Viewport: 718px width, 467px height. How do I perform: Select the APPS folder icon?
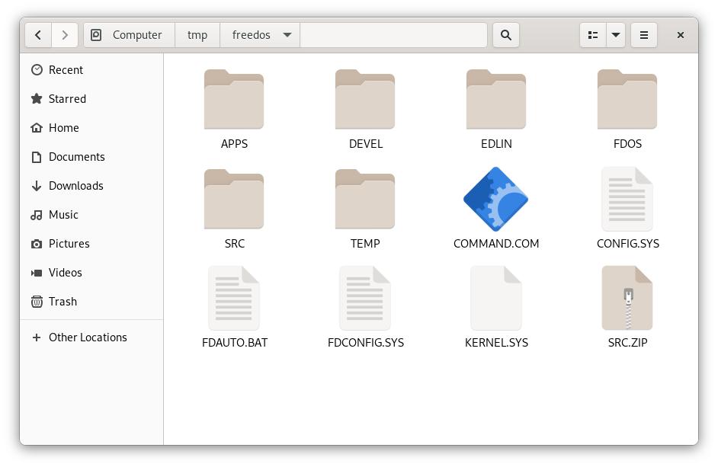click(x=234, y=99)
